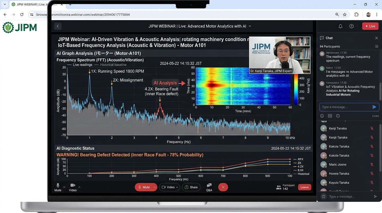Click the spectrogram color scale bar

[x=296, y=89]
